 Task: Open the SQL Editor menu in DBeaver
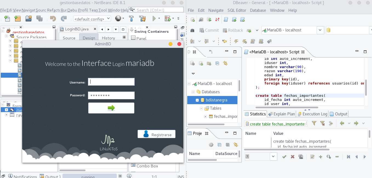tap(237, 10)
